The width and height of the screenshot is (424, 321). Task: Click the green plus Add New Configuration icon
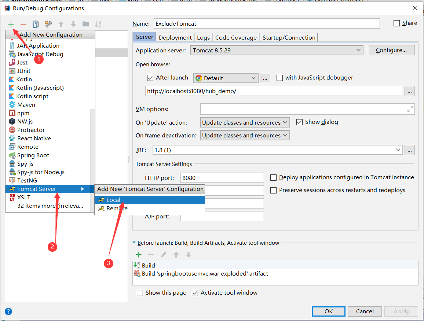tap(11, 24)
